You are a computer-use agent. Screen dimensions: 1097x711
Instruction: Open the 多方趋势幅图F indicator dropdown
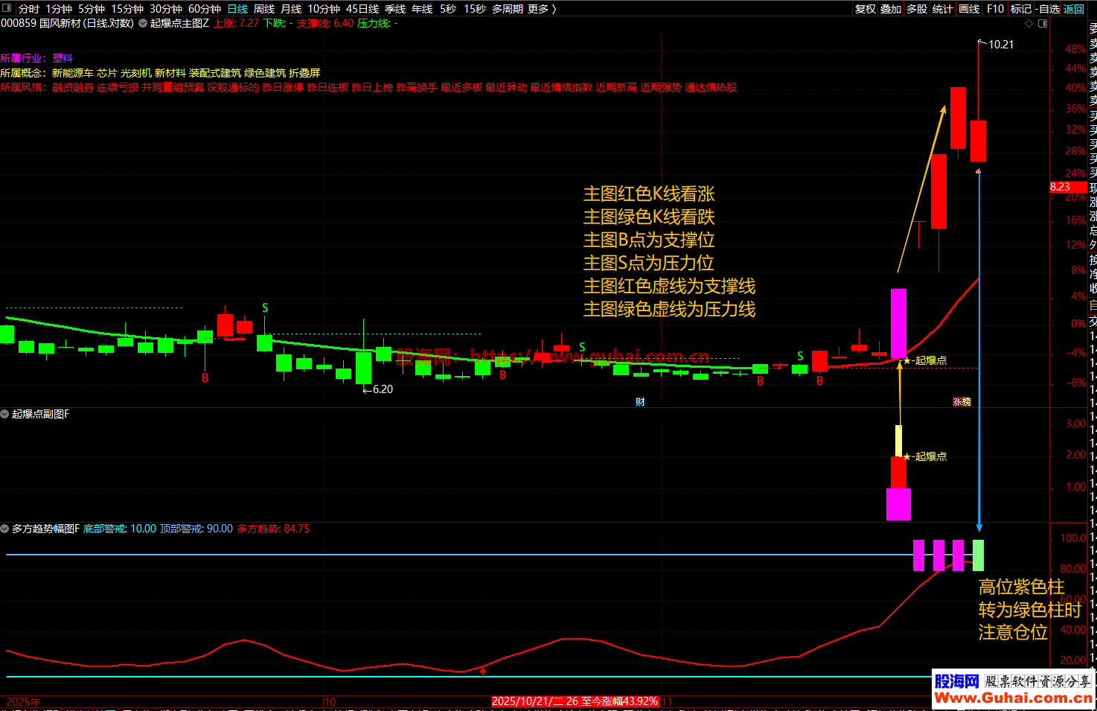[x=5, y=529]
